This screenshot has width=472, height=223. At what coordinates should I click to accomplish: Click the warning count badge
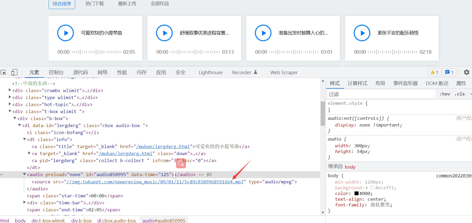[x=435, y=72]
